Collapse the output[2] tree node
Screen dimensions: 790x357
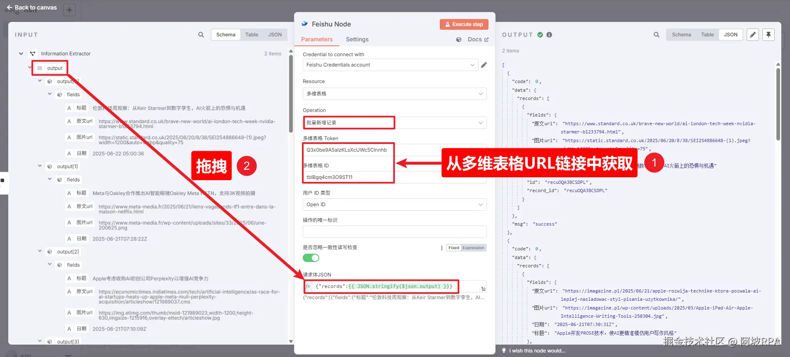click(40, 251)
